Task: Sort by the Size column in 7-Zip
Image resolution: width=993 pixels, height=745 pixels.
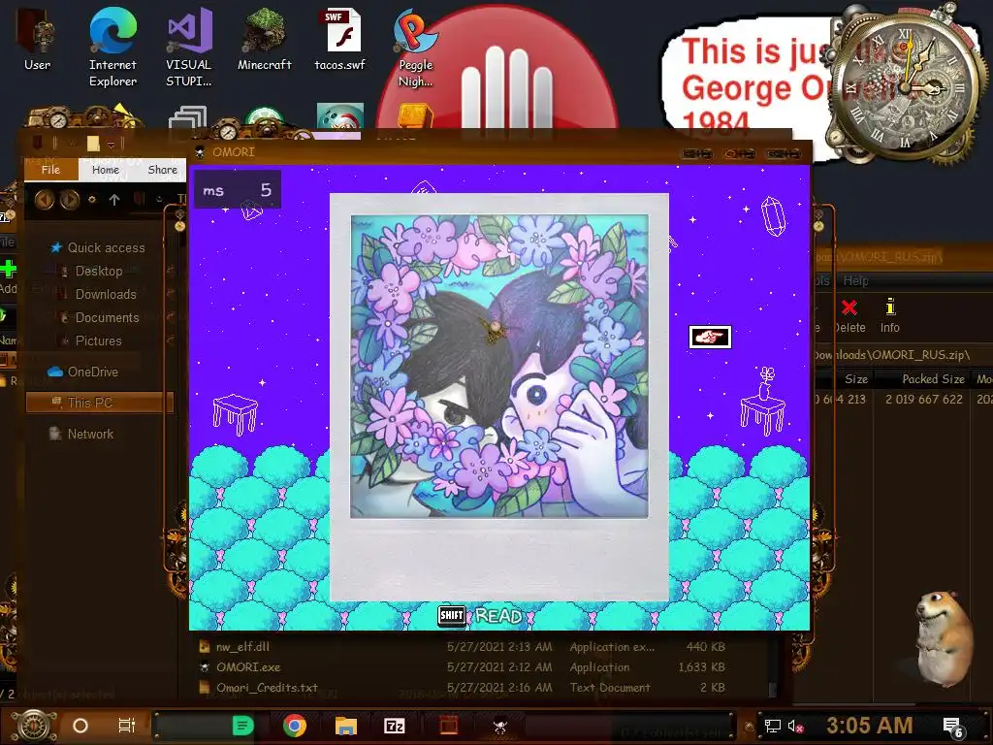Action: click(856, 379)
